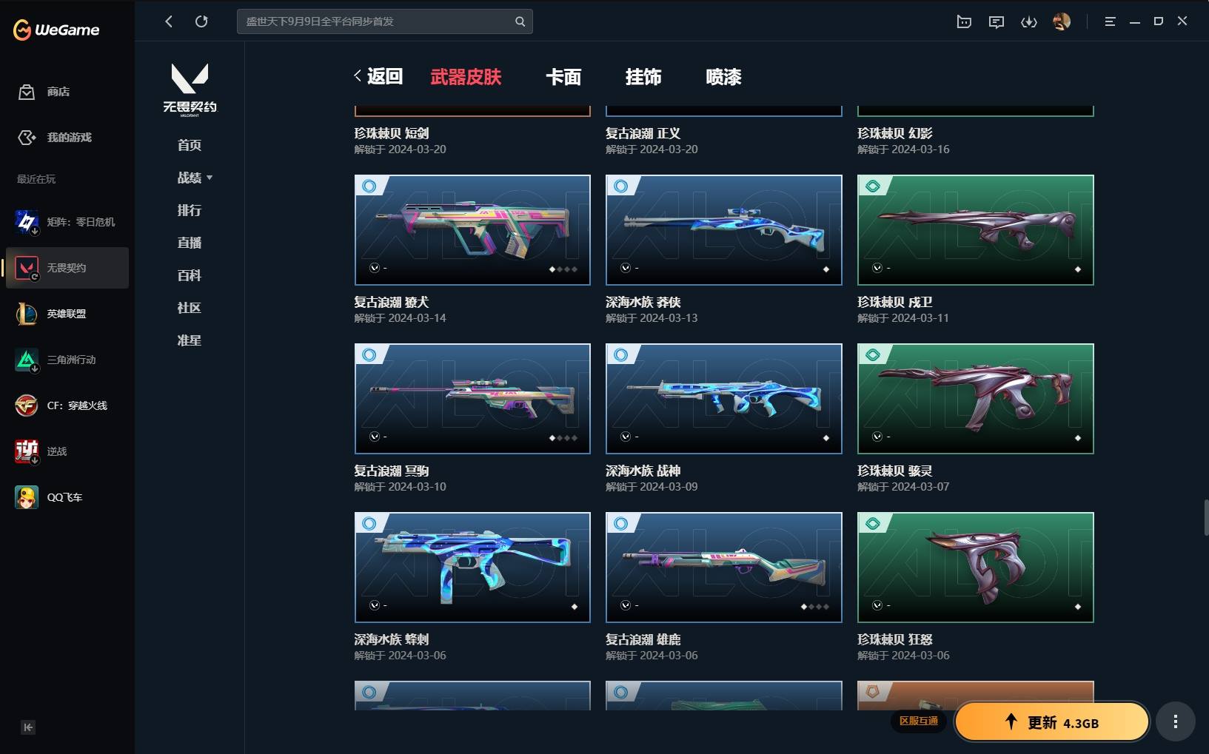The image size is (1209, 754).
Task: Open the 首页 game menu item
Action: pos(190,145)
